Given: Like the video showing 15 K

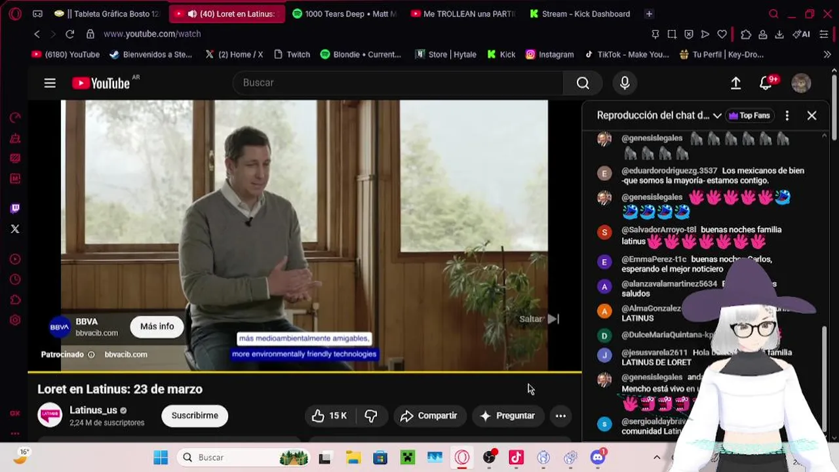Looking at the screenshot, I should (329, 416).
